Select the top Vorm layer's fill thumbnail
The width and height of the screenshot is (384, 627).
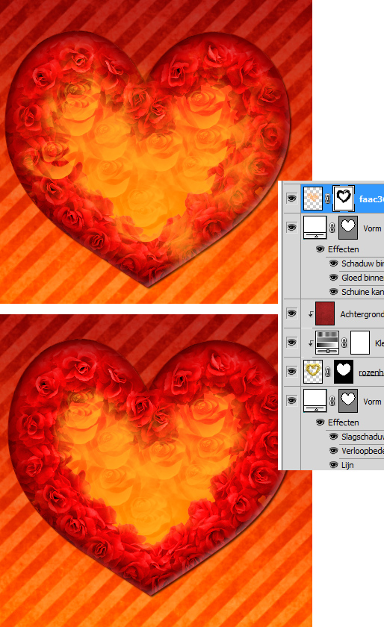pos(315,228)
